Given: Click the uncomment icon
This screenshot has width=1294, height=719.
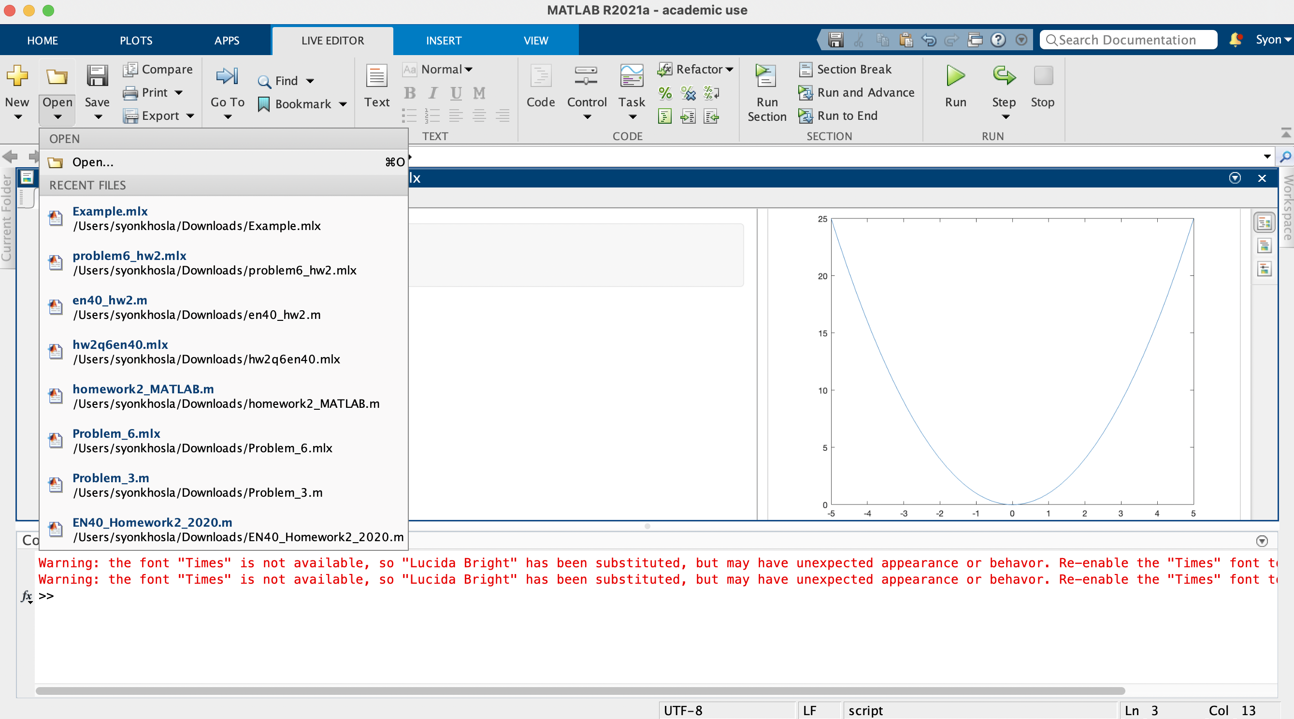Looking at the screenshot, I should (x=688, y=93).
